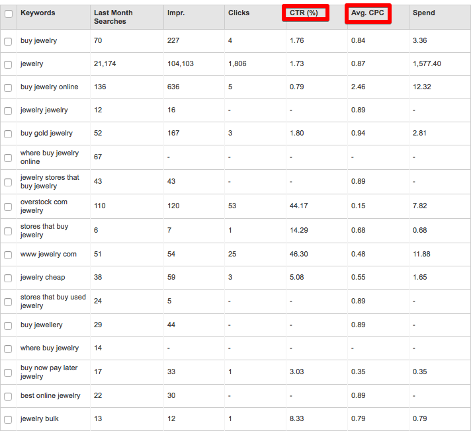Tick the 'jewelry jewelry' row checkbox

coord(8,111)
